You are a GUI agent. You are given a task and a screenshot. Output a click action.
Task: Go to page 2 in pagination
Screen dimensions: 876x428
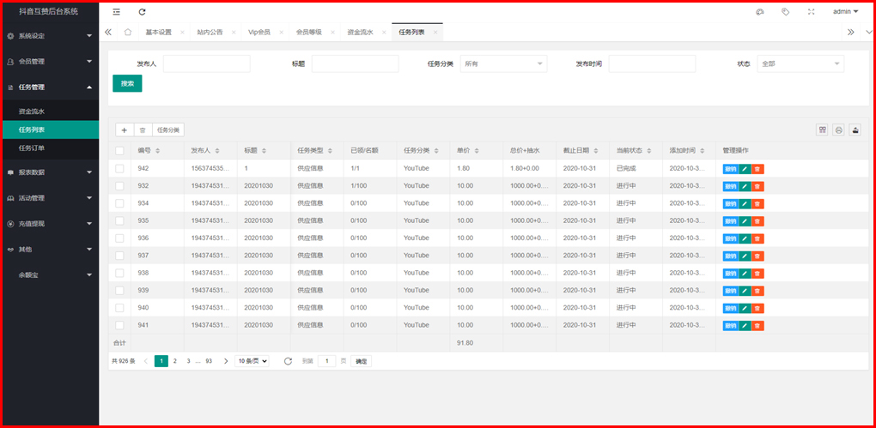[174, 361]
